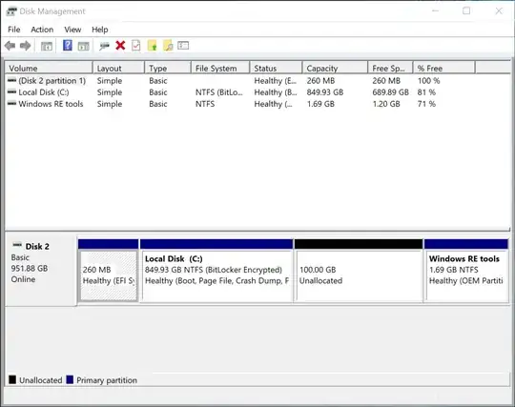This screenshot has height=407, width=515.
Task: Open the View menu
Action: point(72,30)
